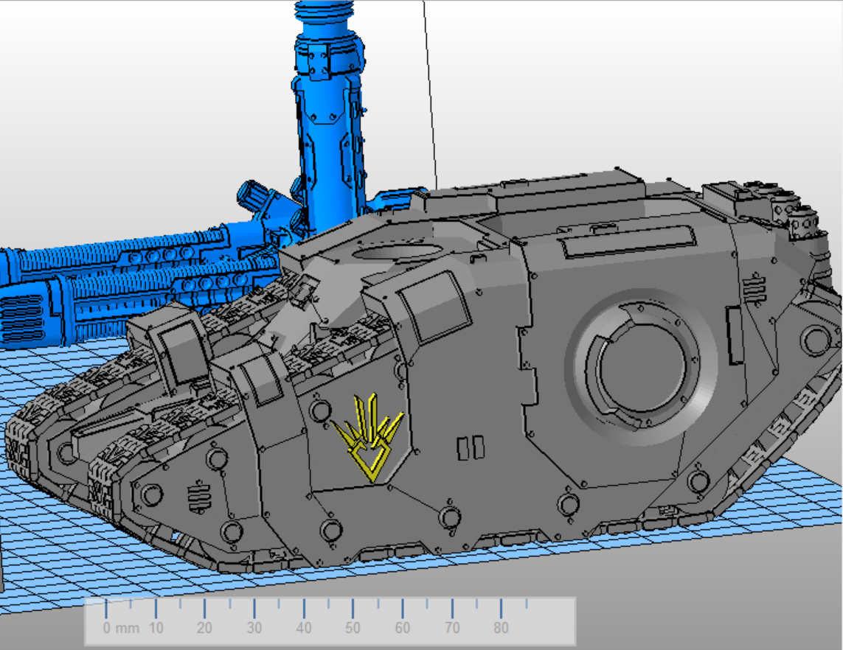The image size is (843, 650).
Task: Click the raised front armor plate window
Action: (180, 354)
